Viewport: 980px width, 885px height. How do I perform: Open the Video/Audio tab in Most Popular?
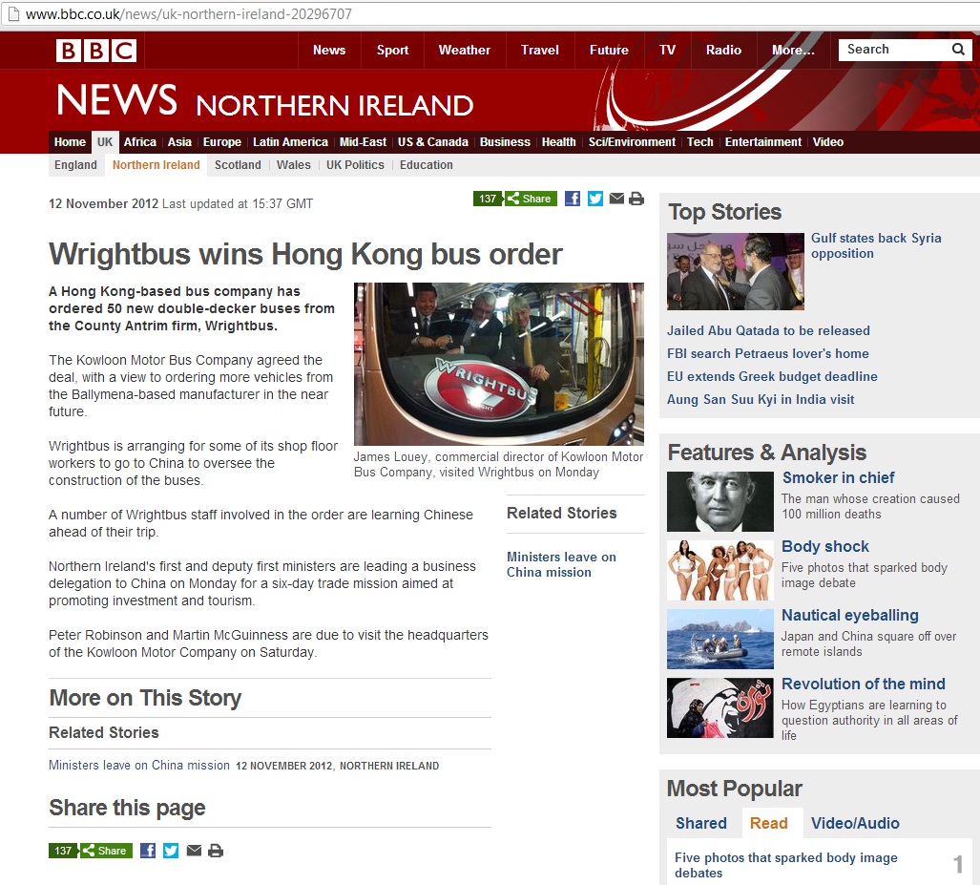coord(855,823)
